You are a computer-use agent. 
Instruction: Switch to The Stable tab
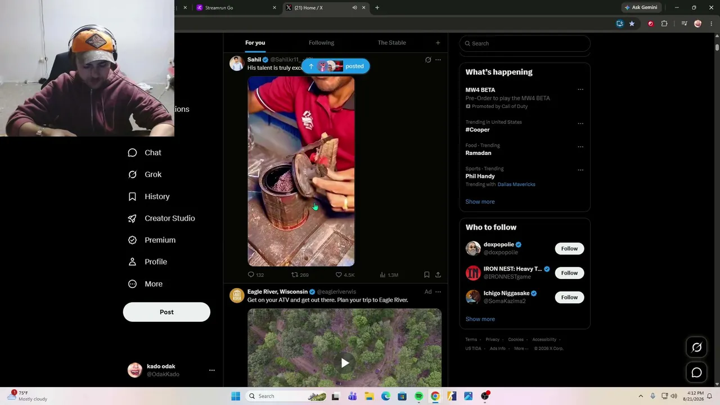pos(391,43)
